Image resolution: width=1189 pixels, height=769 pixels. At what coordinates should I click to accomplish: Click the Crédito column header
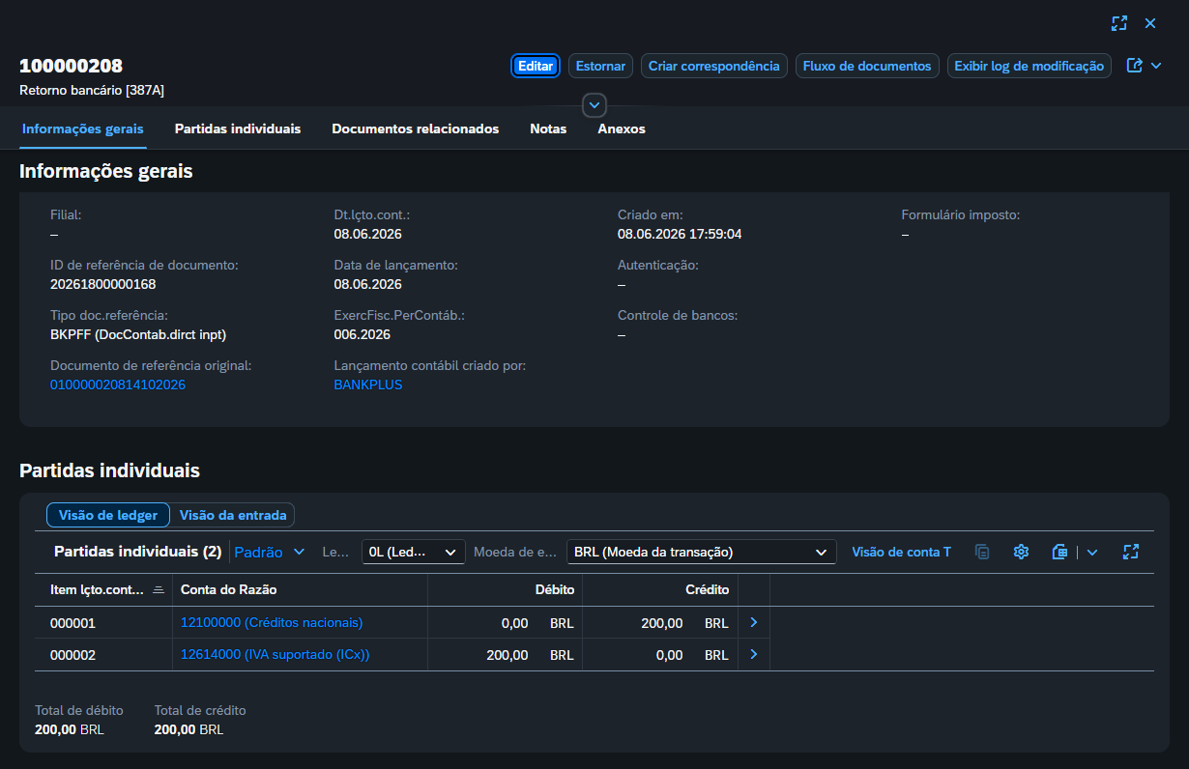click(x=660, y=589)
